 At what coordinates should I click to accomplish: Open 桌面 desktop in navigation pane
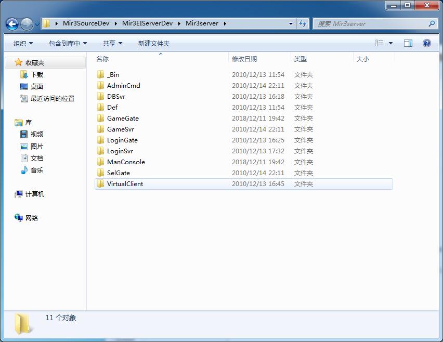click(36, 86)
